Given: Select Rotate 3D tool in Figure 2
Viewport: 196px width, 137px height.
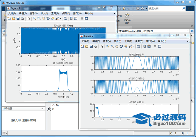Looking at the screenshot, I should (121, 46).
